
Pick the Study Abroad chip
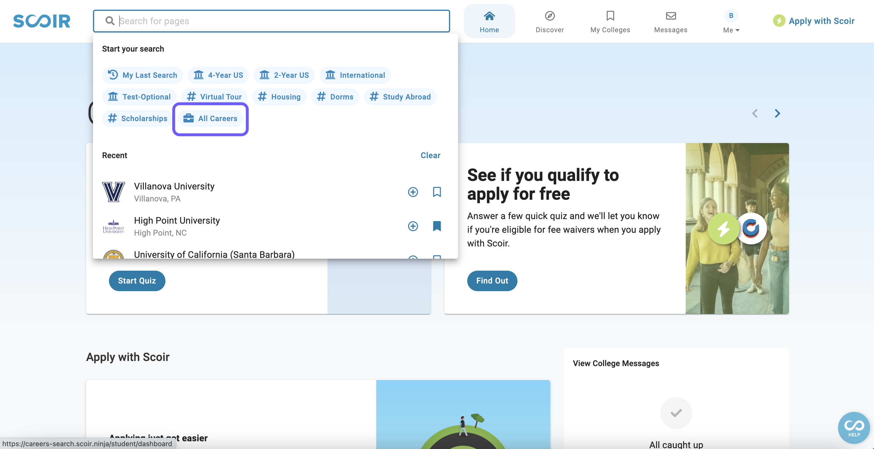[x=400, y=97]
